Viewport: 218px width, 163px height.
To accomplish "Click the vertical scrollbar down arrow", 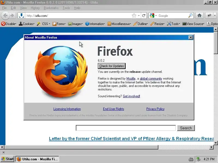I will point(216,143).
